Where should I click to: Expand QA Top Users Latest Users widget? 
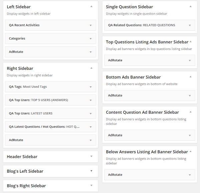coord(90,114)
